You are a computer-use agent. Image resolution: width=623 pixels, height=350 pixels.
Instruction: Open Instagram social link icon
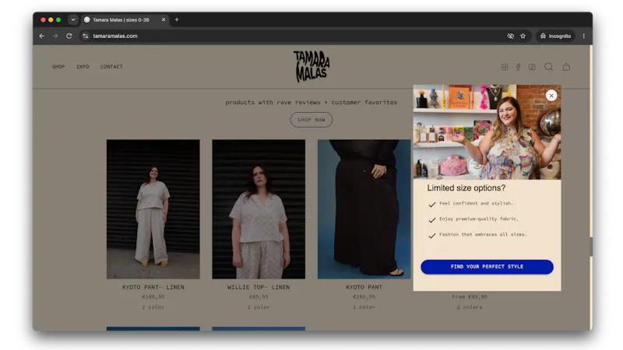(504, 67)
